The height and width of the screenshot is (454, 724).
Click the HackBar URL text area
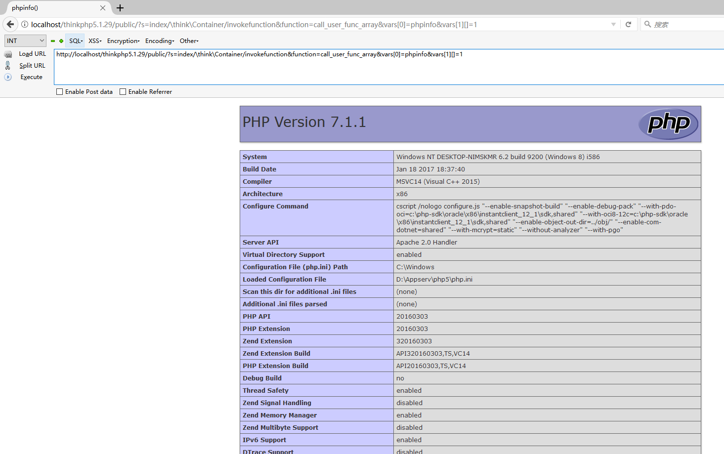pos(389,67)
